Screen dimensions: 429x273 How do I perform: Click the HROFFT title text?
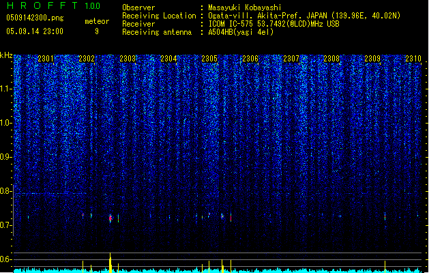point(42,5)
